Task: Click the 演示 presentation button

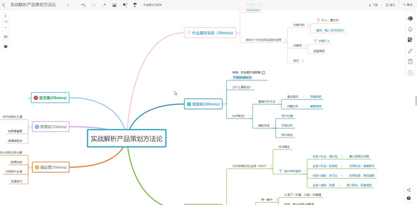Action: click(x=390, y=5)
